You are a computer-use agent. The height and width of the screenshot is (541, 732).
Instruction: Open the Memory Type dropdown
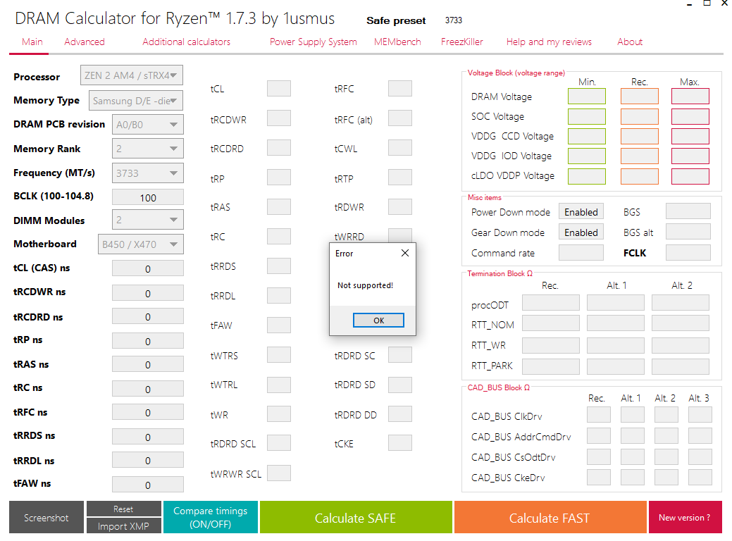(x=135, y=100)
